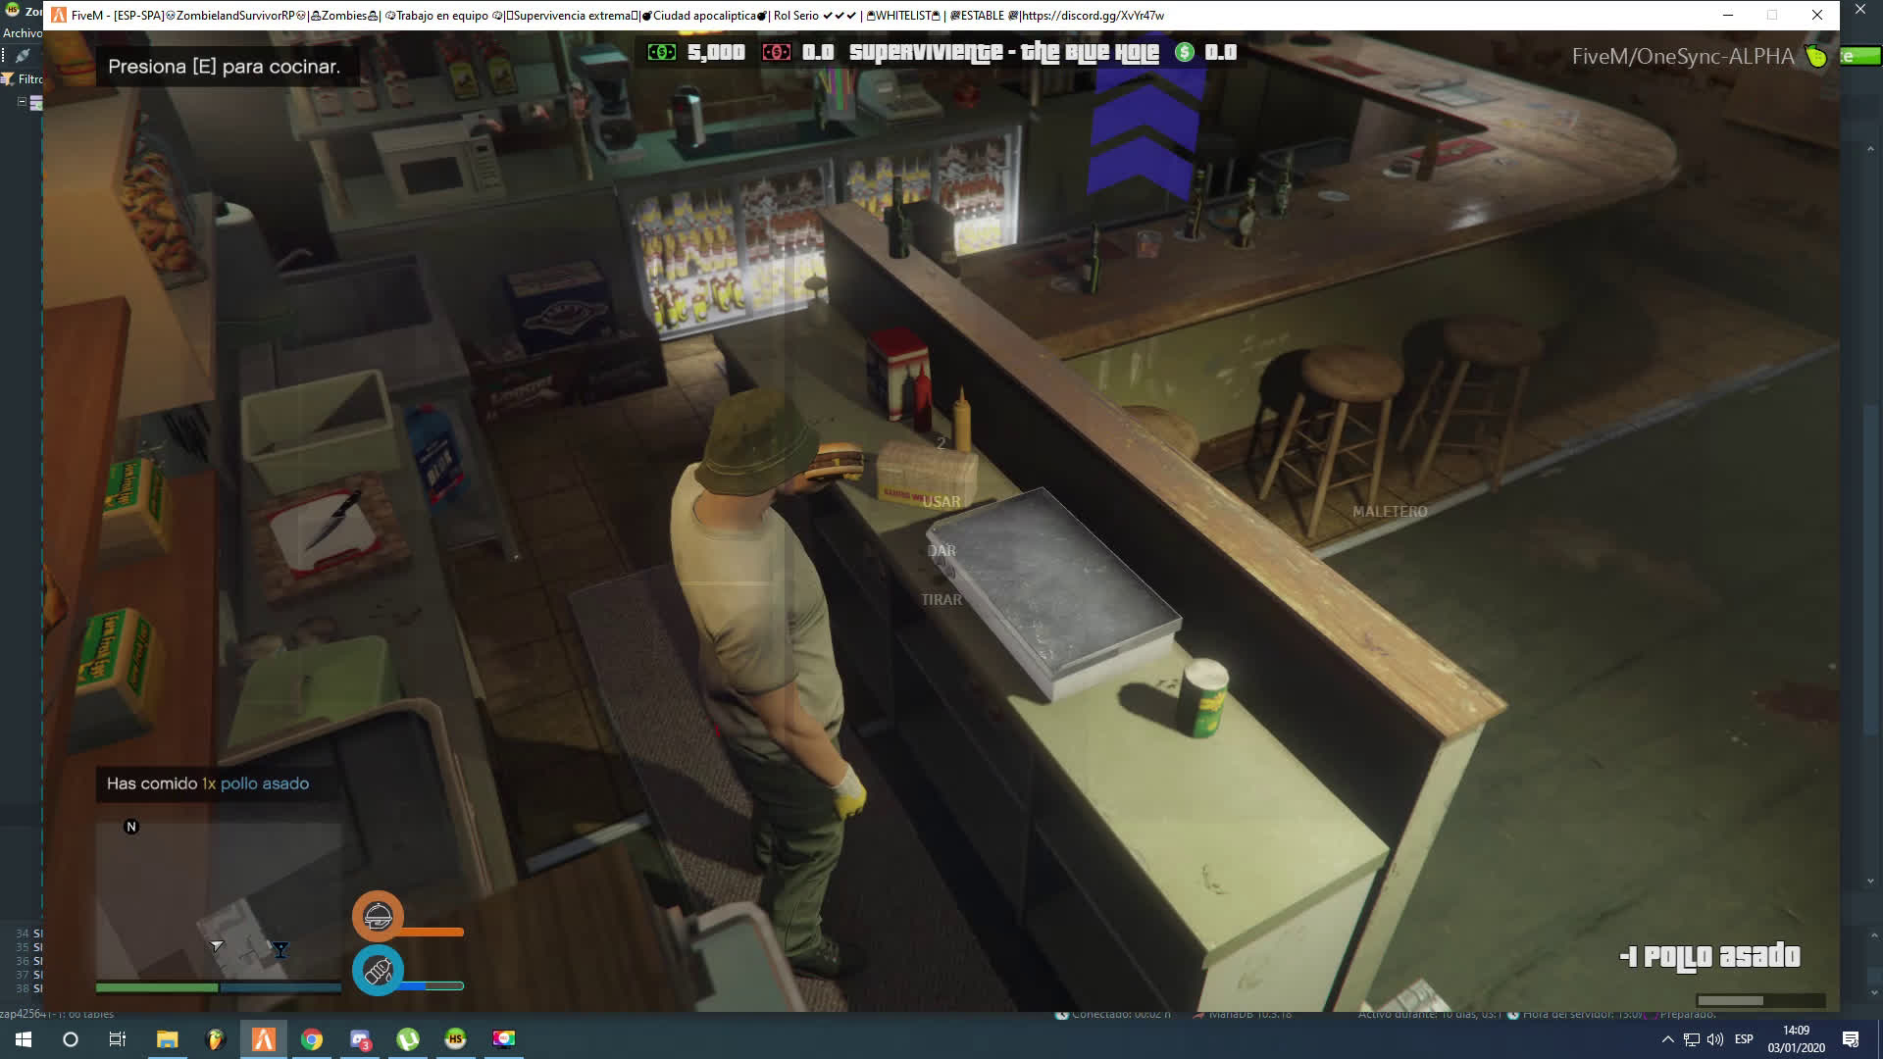Select the Filtro funnel icon in HeidiSQL
The image size is (1883, 1059).
[8, 77]
